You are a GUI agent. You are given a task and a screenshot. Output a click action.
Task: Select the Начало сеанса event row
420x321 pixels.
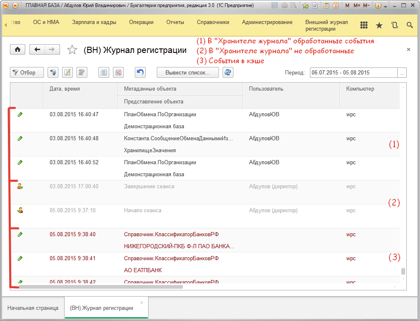coord(205,216)
